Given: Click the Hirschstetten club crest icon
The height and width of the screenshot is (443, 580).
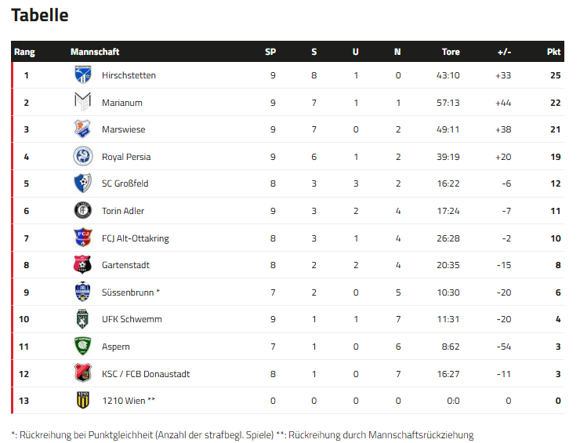Looking at the screenshot, I should (x=82, y=75).
